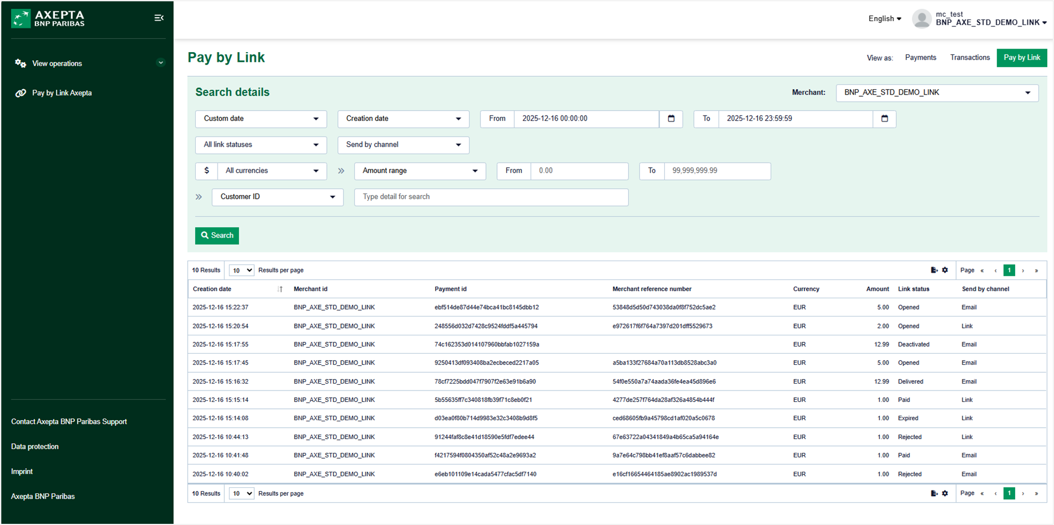
Task: Open table settings gear above results
Action: click(945, 270)
